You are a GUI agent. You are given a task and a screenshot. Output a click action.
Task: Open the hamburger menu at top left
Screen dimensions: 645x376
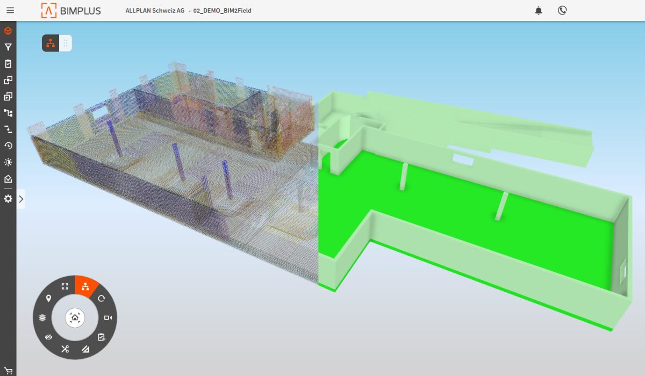tap(10, 10)
